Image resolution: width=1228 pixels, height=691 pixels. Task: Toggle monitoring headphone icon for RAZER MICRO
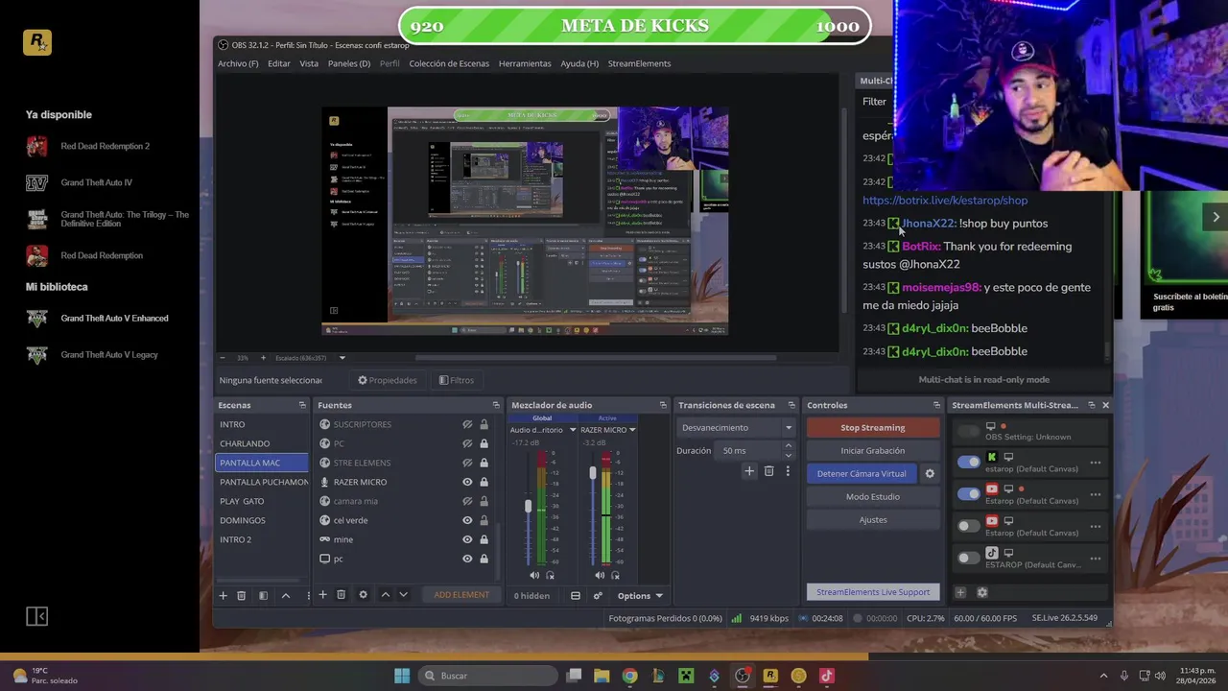pyautogui.click(x=615, y=575)
